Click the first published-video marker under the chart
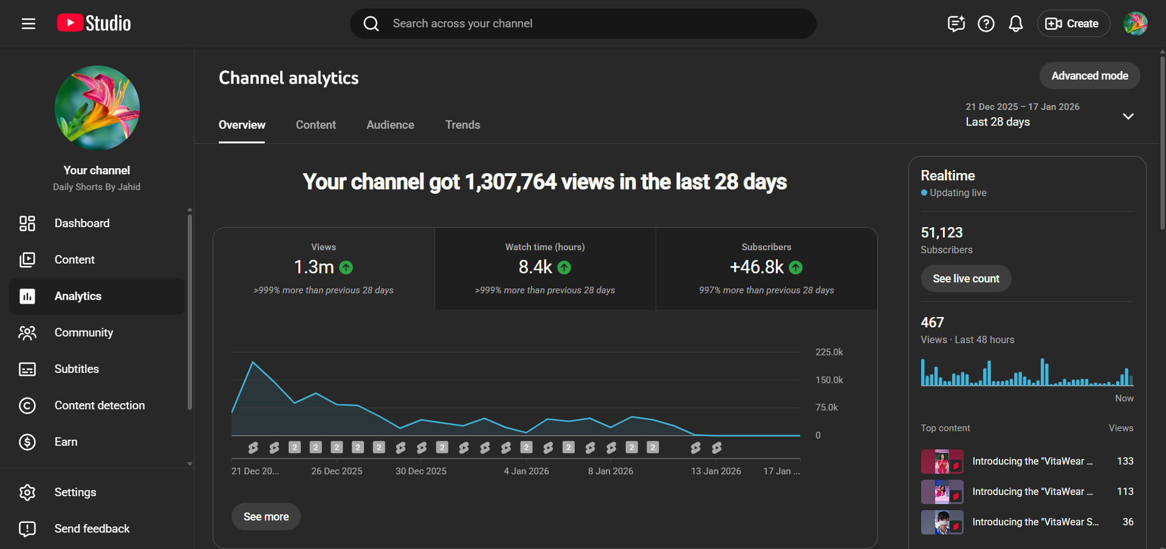The image size is (1166, 549). 253,448
